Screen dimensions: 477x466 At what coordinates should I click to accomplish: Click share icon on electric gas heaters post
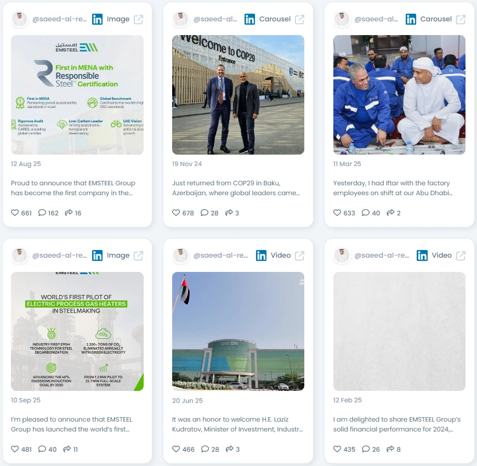(67, 449)
